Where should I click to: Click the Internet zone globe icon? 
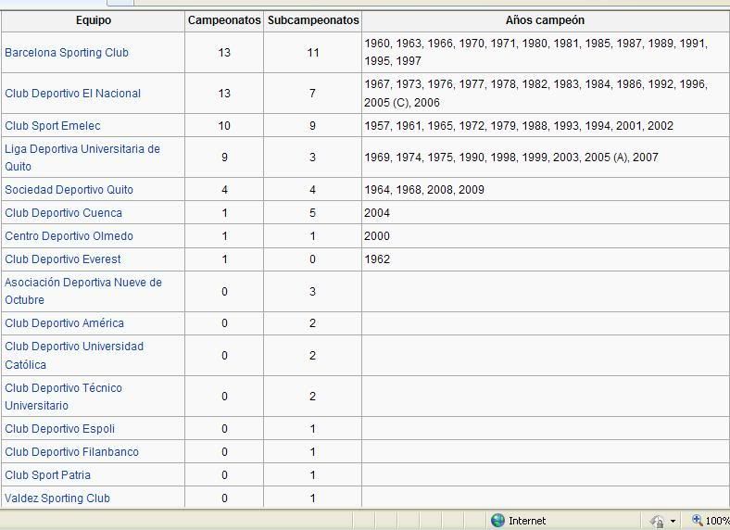pyautogui.click(x=497, y=520)
